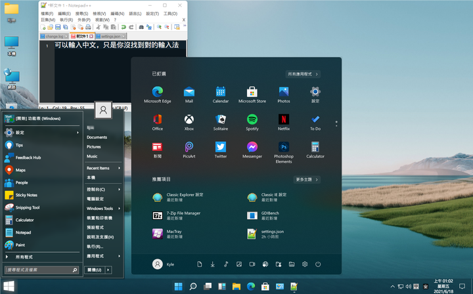473x294 pixels.
Task: Expand the 應用程式 submenu arrow
Action: [119, 256]
